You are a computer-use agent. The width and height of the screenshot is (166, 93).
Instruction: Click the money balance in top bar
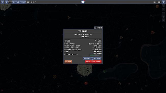[x=157, y=2]
